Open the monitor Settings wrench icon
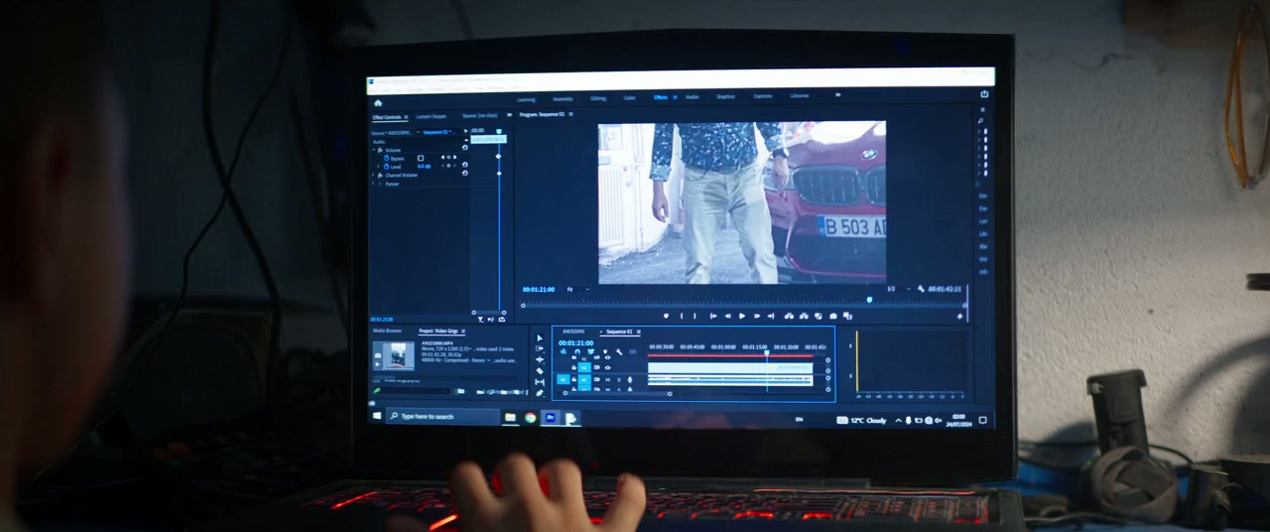 pos(921,289)
